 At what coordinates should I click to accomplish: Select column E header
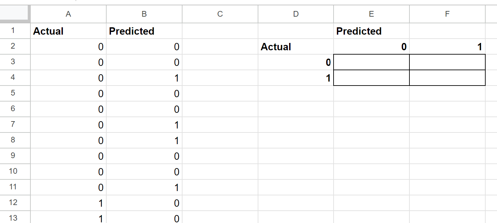click(x=371, y=14)
